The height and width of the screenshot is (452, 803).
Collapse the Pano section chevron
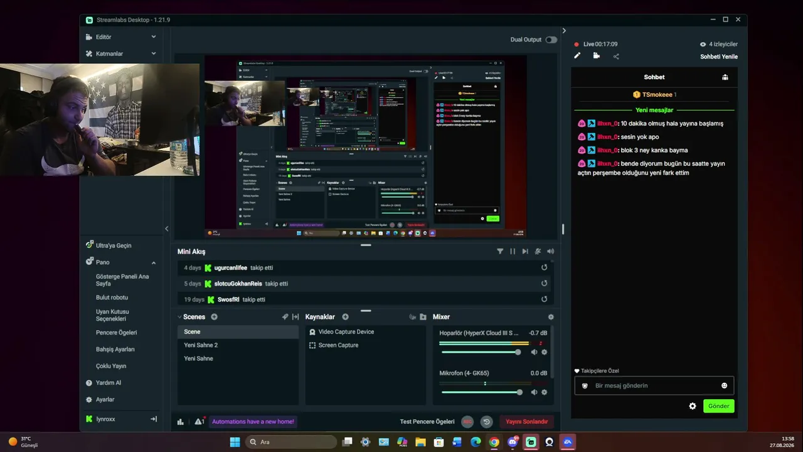tap(154, 262)
